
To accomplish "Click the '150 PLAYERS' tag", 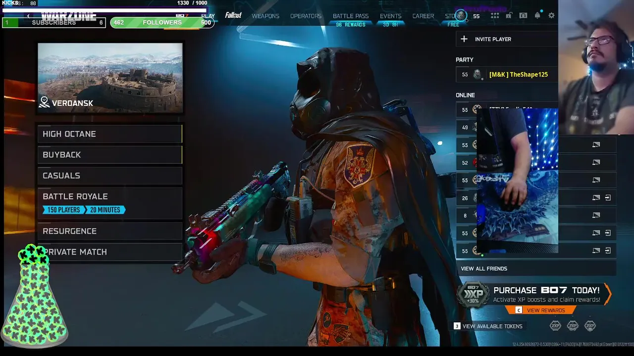I will coord(63,210).
